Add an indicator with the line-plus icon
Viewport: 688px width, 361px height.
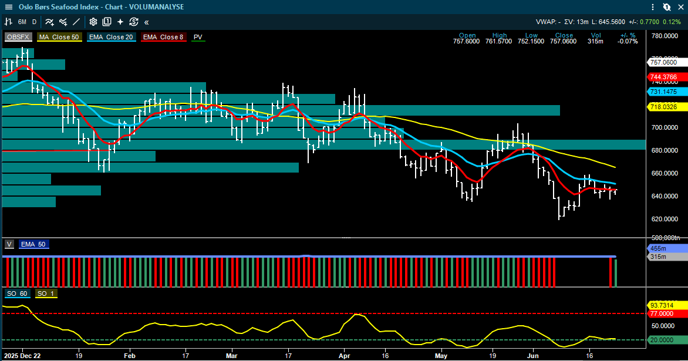(49, 22)
